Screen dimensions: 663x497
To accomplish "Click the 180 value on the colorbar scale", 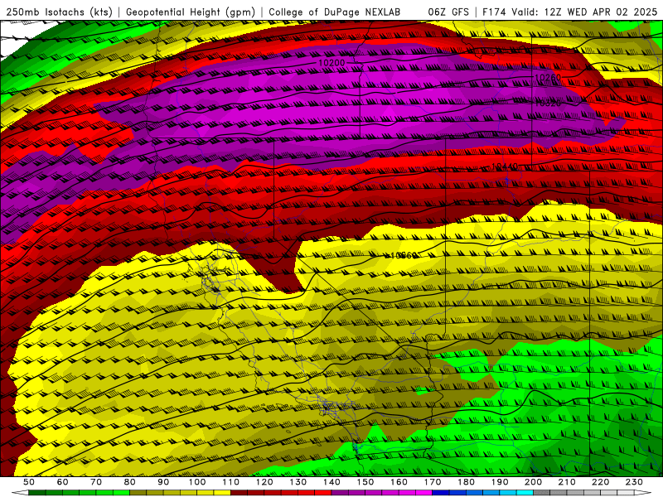I will pyautogui.click(x=466, y=482).
